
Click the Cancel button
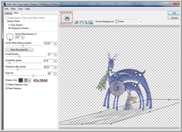[174, 18]
